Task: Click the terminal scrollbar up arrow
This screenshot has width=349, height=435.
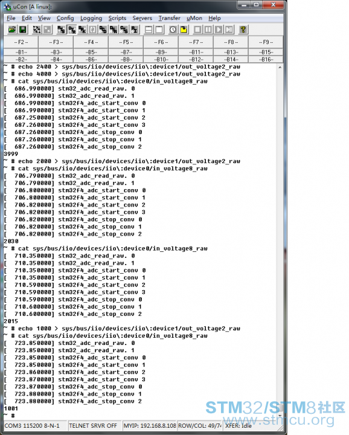Action: click(x=280, y=67)
